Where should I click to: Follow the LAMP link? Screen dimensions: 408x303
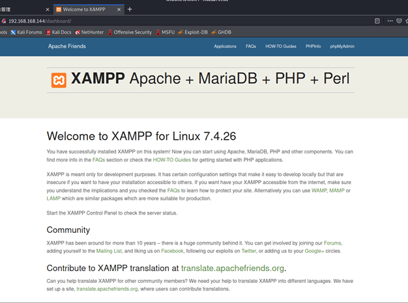(x=53, y=198)
